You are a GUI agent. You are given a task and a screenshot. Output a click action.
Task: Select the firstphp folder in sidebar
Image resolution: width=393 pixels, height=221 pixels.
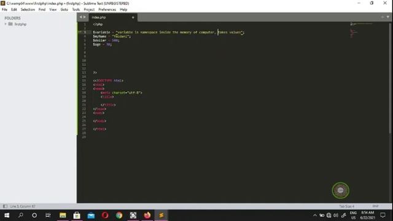(20, 24)
